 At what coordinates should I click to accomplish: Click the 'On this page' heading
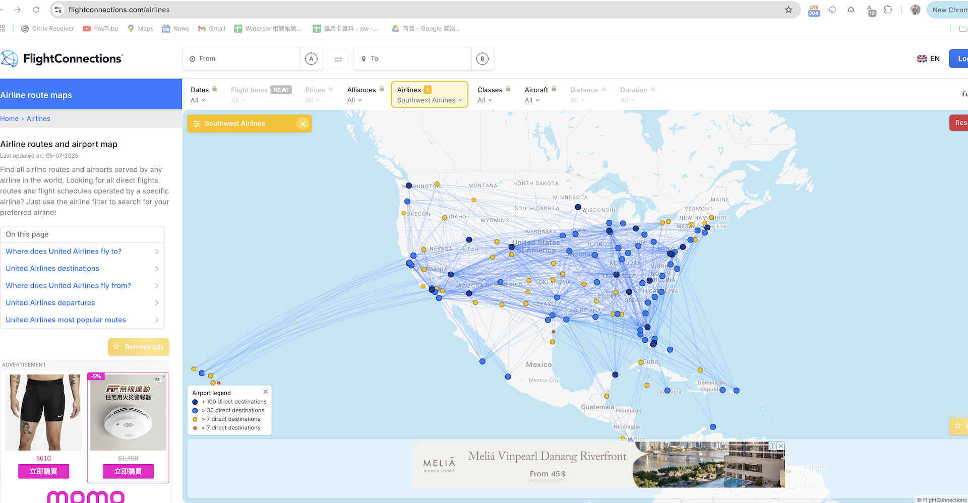click(27, 234)
